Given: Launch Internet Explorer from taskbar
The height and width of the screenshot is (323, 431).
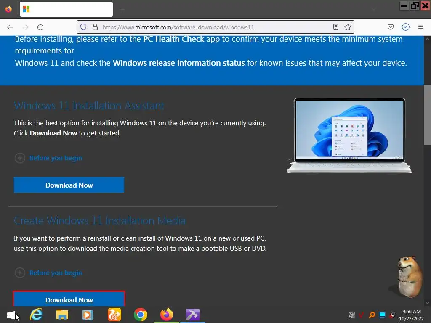Looking at the screenshot, I should 36,315.
